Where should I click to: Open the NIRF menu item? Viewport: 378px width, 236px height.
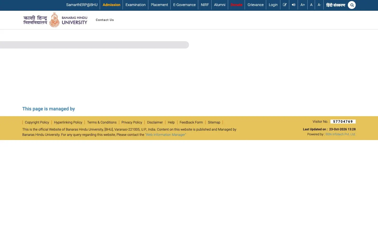(205, 5)
